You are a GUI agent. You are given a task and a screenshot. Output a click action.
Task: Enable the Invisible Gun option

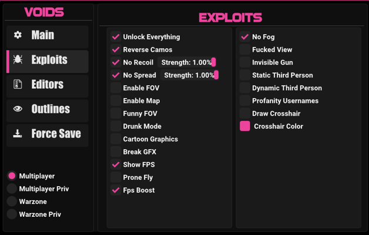[245, 62]
